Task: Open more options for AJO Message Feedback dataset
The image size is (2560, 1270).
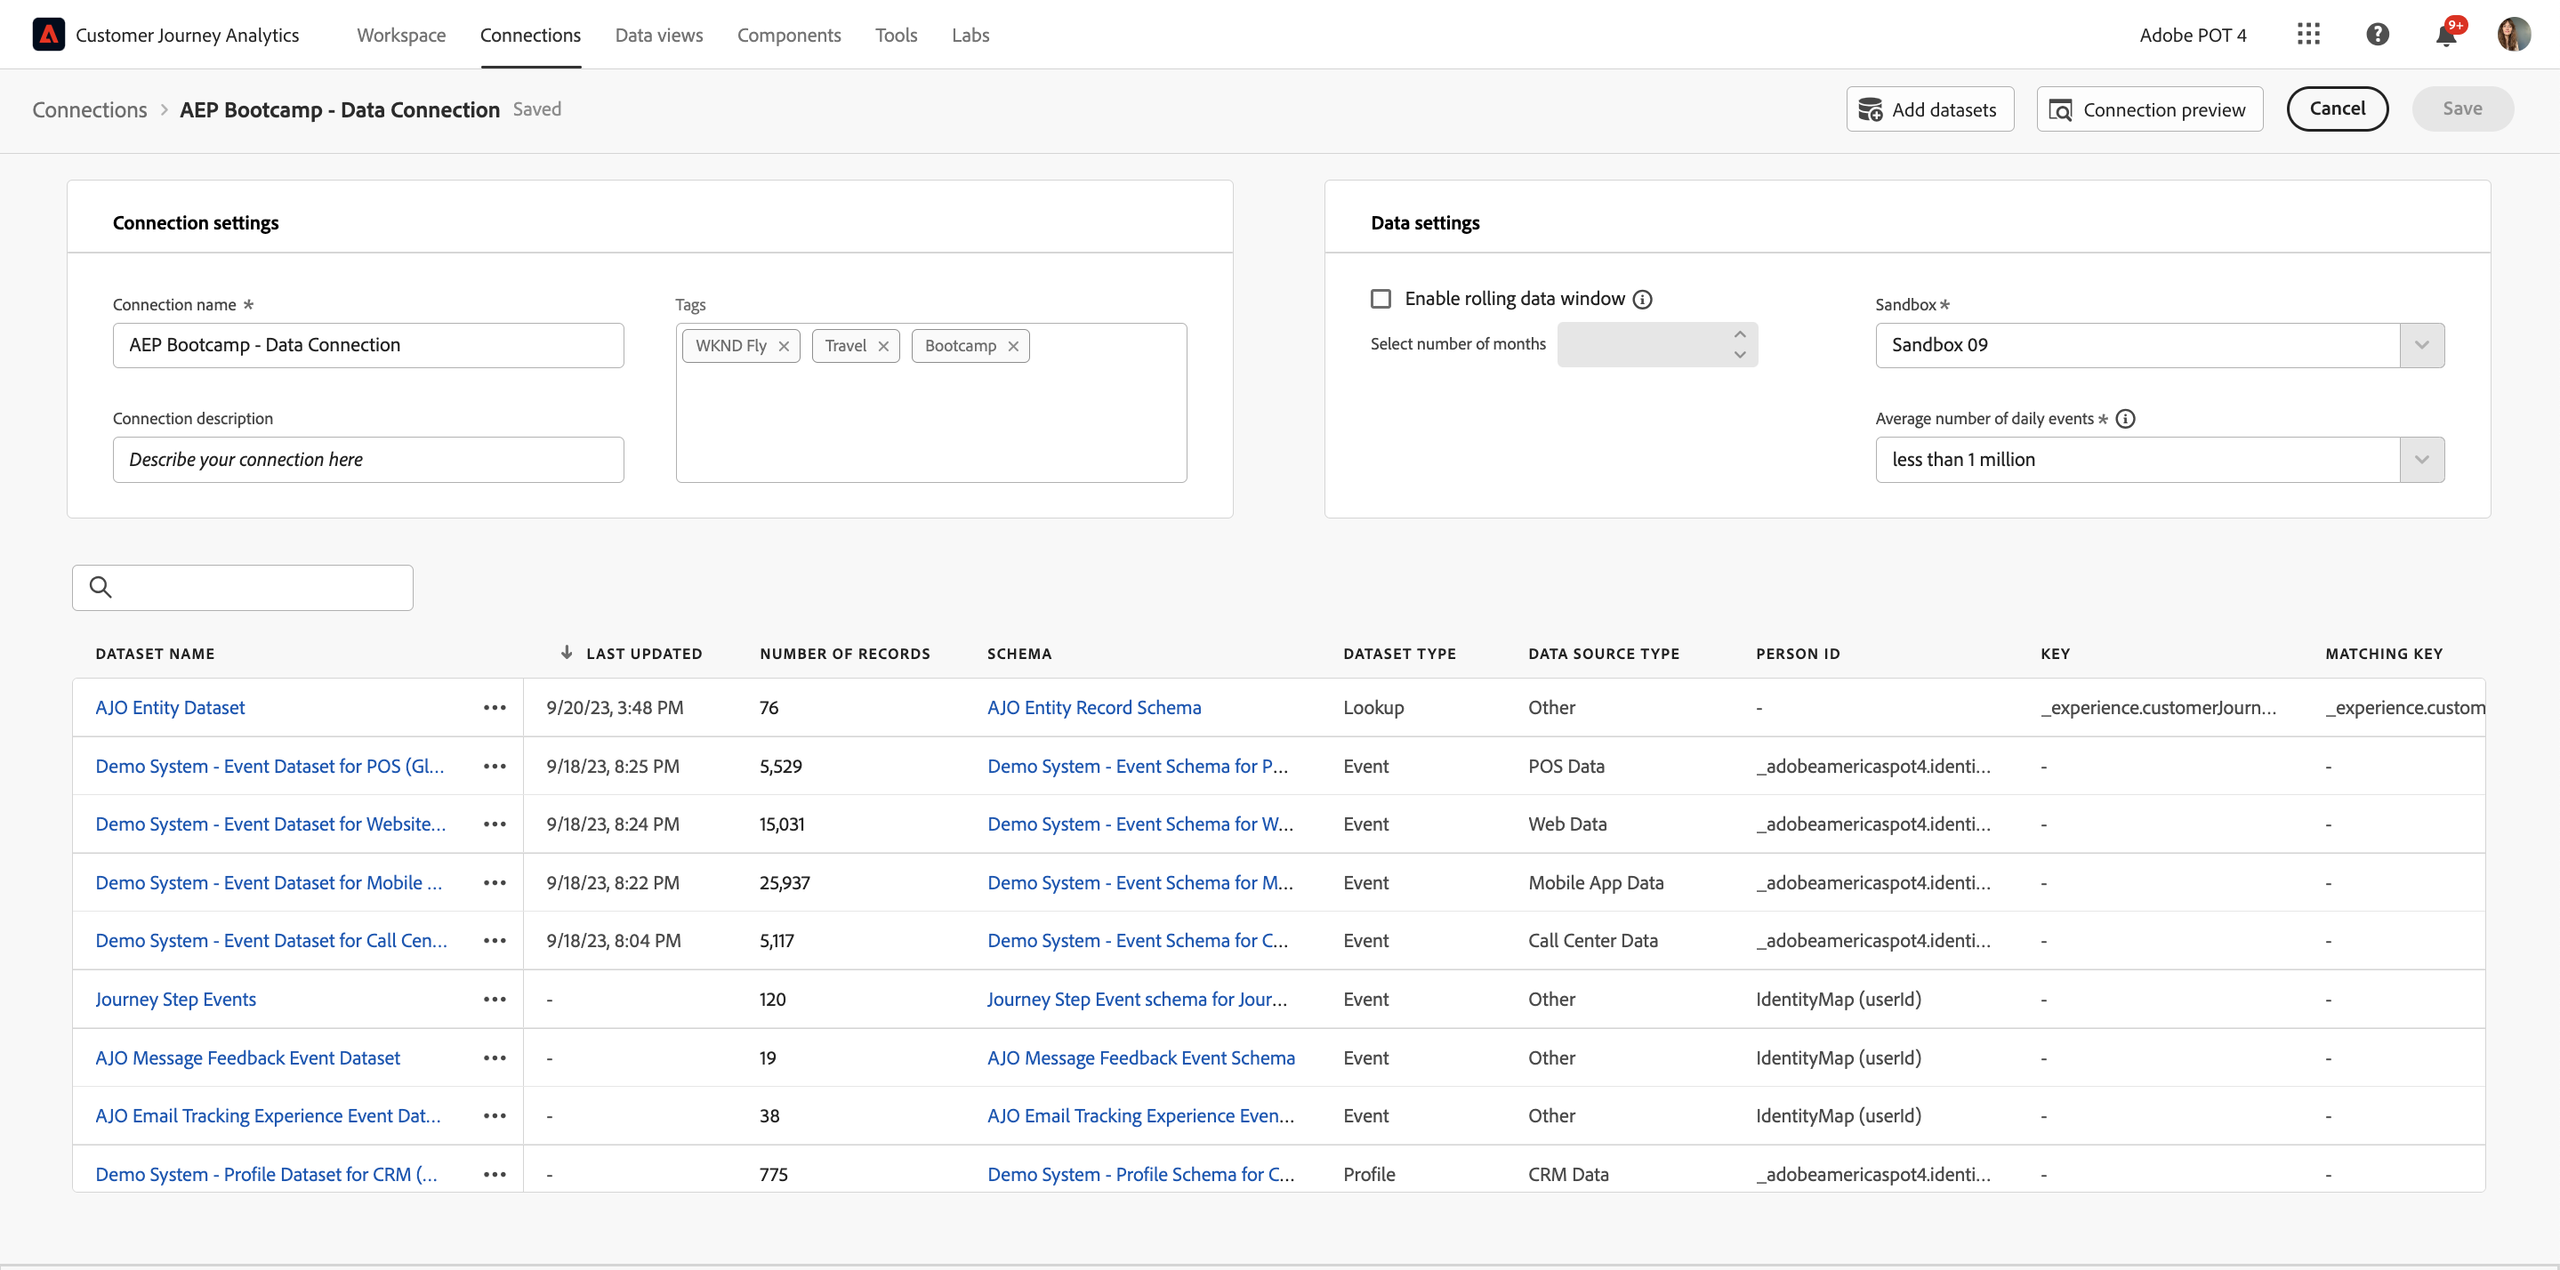Action: tap(495, 1057)
